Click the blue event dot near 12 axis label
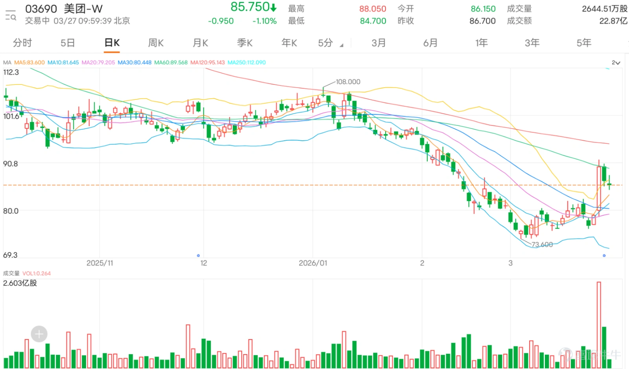The height and width of the screenshot is (369, 629). click(198, 255)
